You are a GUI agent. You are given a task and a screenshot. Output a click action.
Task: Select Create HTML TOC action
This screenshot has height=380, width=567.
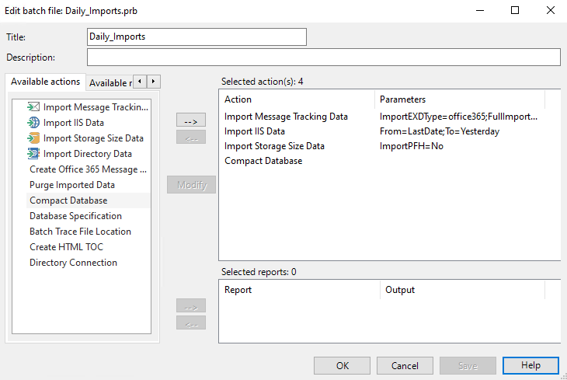click(66, 247)
